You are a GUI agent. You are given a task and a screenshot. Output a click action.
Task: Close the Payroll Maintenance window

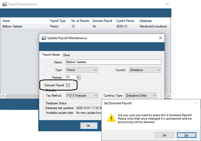167,4
